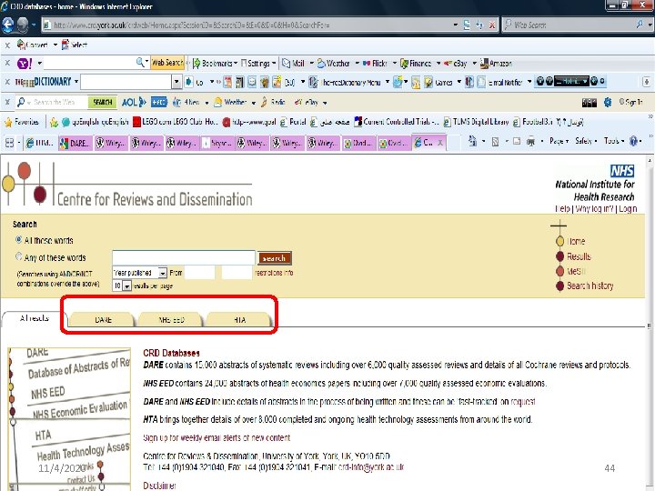Screen dimensions: 655x491
Task: Expand the dictionary search box dropdown arrow
Action: tap(176, 82)
